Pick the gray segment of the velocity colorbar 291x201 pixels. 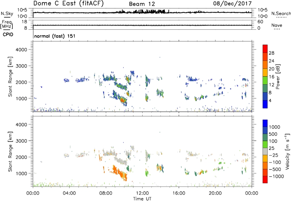pyautogui.click(x=265, y=152)
